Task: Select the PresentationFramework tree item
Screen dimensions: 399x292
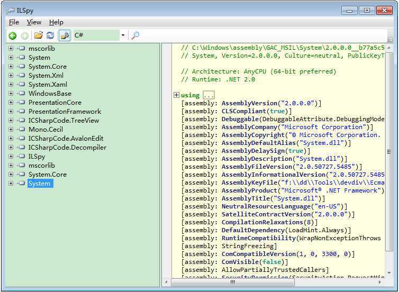Action: [65, 112]
